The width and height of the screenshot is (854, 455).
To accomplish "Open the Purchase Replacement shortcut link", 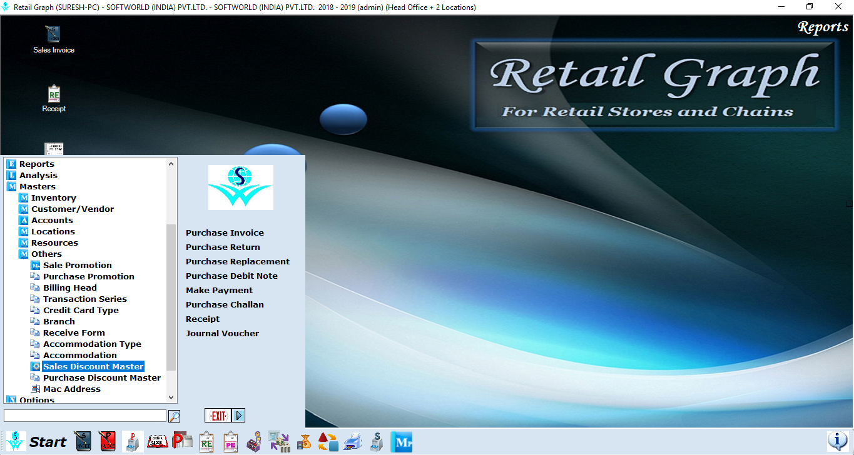I will point(238,261).
